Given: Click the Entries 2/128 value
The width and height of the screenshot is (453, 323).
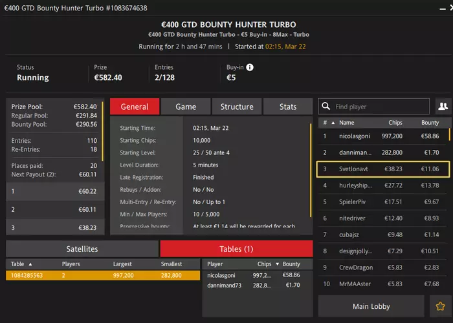Looking at the screenshot, I should (x=164, y=78).
